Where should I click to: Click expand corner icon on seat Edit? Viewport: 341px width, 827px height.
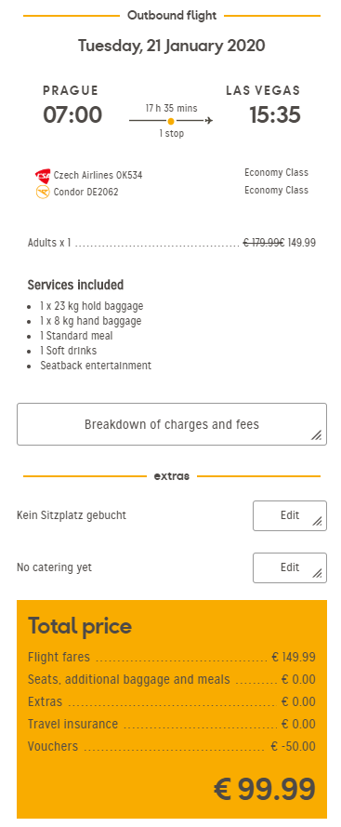pyautogui.click(x=317, y=521)
